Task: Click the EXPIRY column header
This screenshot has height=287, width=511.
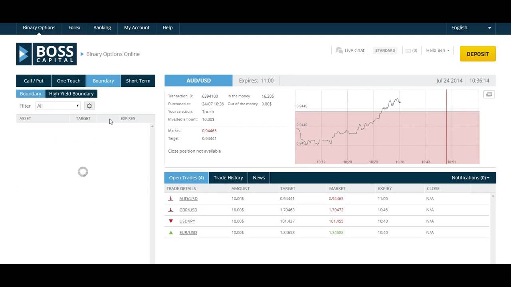Action: click(x=385, y=189)
